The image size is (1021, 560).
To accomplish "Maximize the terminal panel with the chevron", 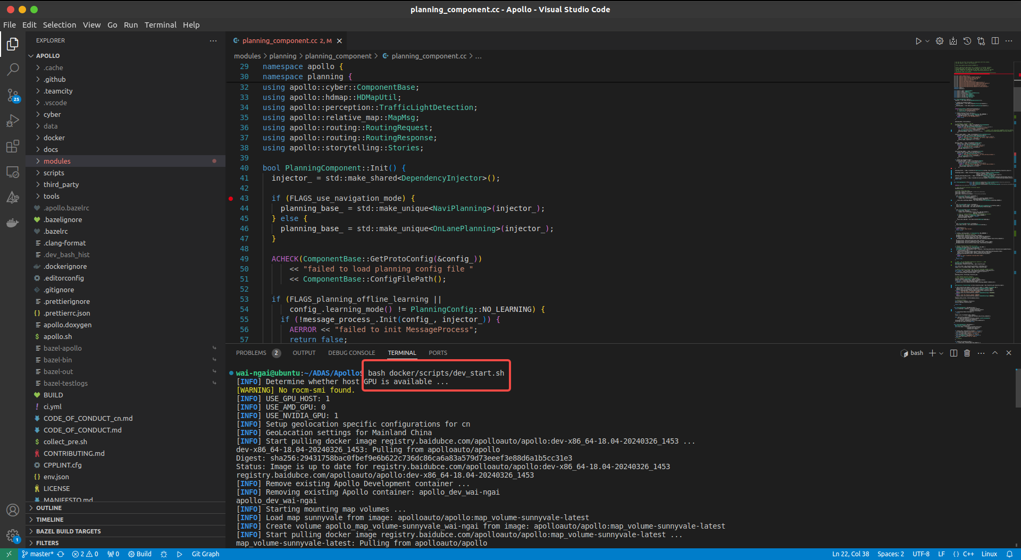I will [994, 353].
